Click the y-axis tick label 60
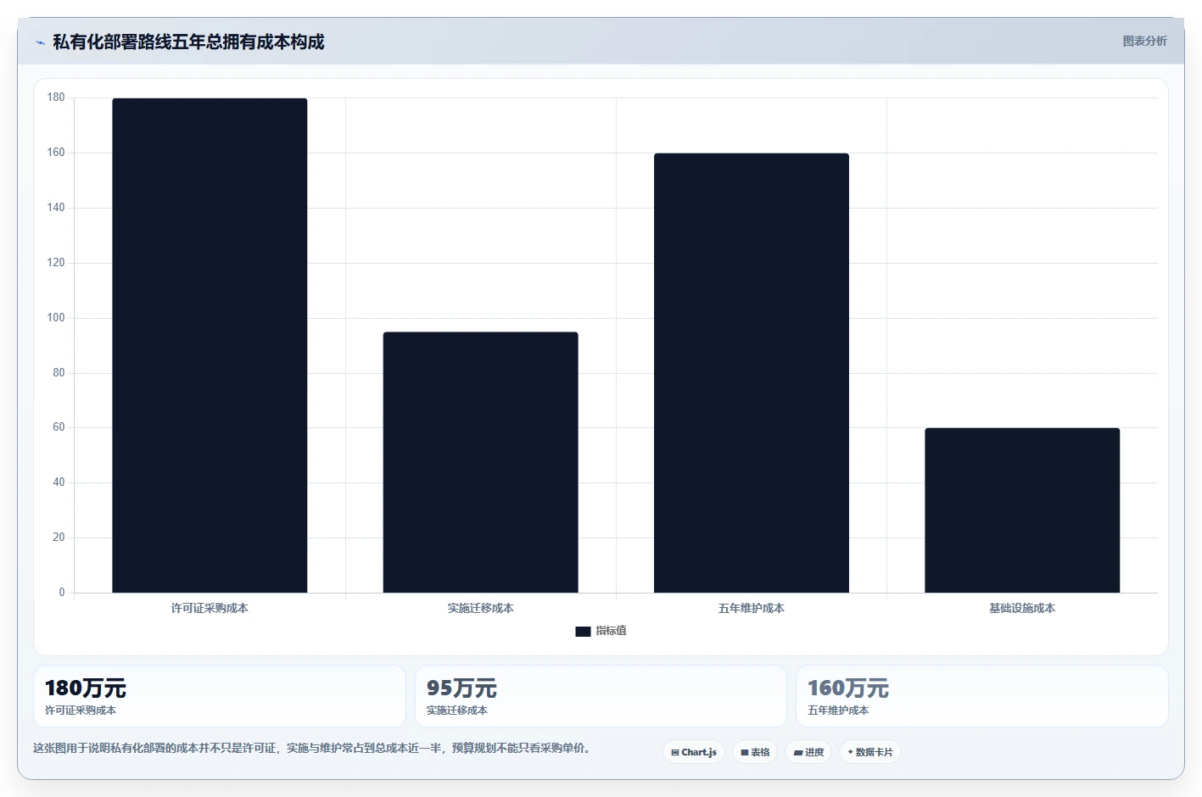The width and height of the screenshot is (1202, 797). click(59, 427)
